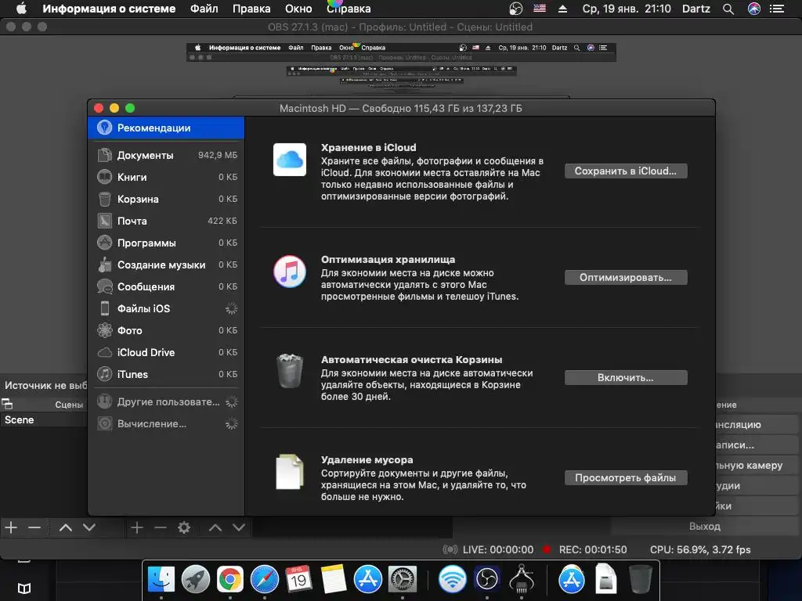
Task: Click the Просмотреть файлы button
Action: 626,478
